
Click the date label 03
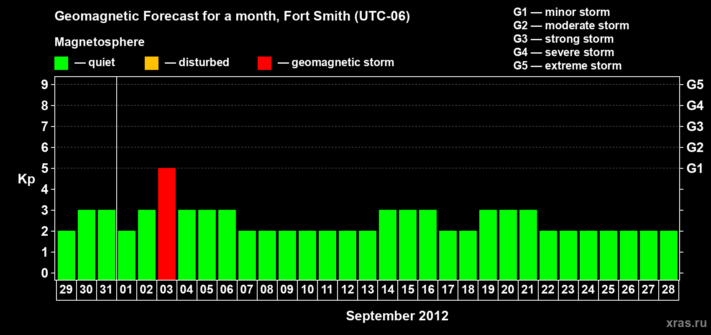click(166, 289)
